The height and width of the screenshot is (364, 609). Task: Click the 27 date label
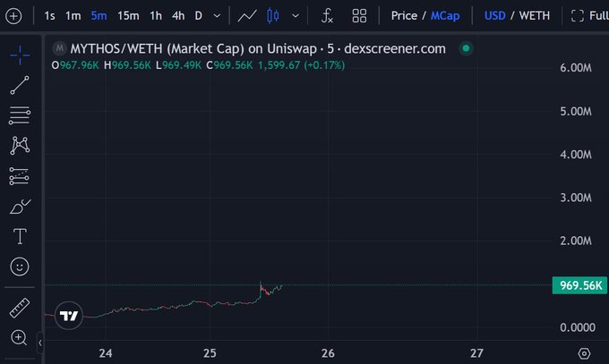pos(477,353)
